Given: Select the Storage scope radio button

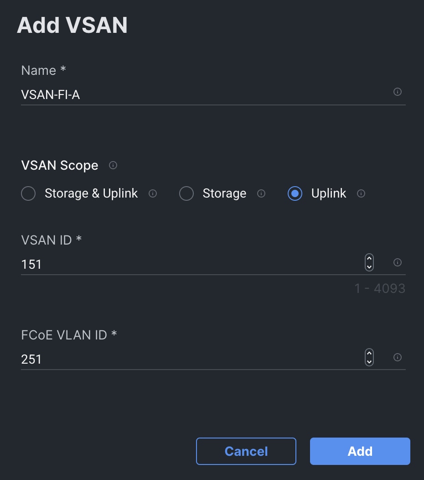Looking at the screenshot, I should click(186, 194).
